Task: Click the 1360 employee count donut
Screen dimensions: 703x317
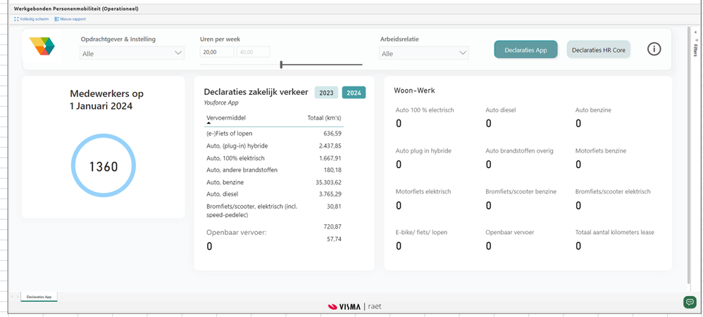Action: coord(103,165)
